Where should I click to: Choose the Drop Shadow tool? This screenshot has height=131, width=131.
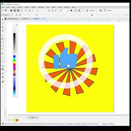pyautogui.click(x=3, y=66)
